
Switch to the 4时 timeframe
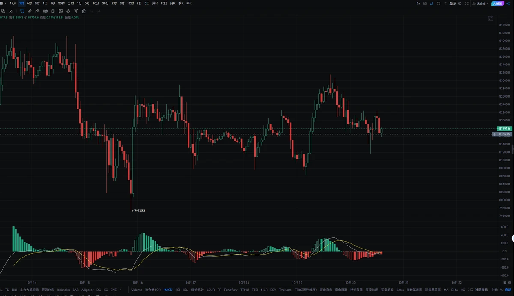[29, 3]
